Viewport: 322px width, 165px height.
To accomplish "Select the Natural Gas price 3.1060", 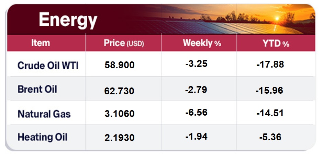I will [119, 114].
